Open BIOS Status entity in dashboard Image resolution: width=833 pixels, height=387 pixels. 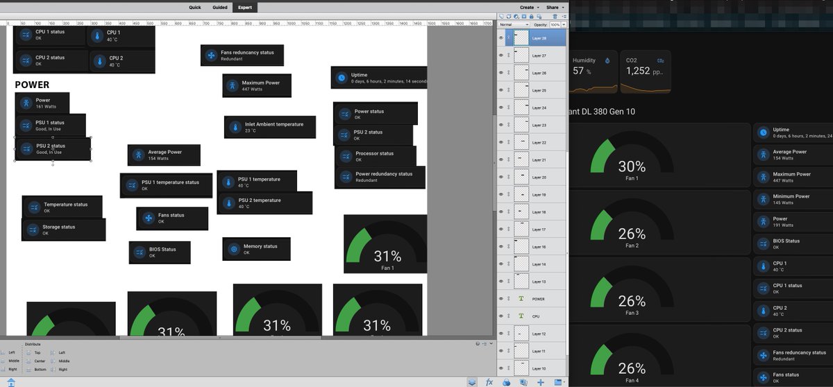[x=793, y=243]
